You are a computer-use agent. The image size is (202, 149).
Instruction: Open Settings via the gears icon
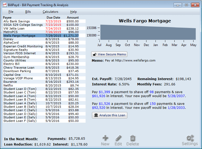pyautogui.click(x=190, y=138)
